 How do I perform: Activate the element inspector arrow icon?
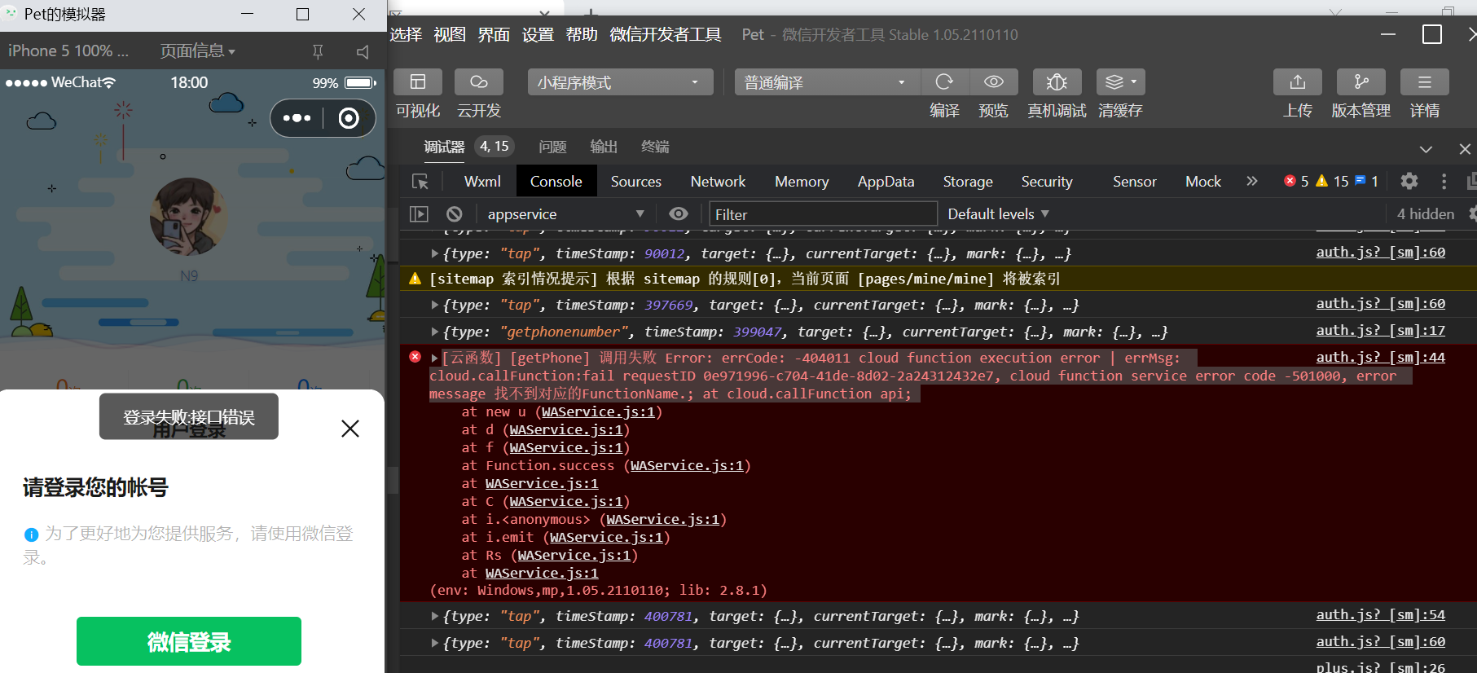pos(420,181)
